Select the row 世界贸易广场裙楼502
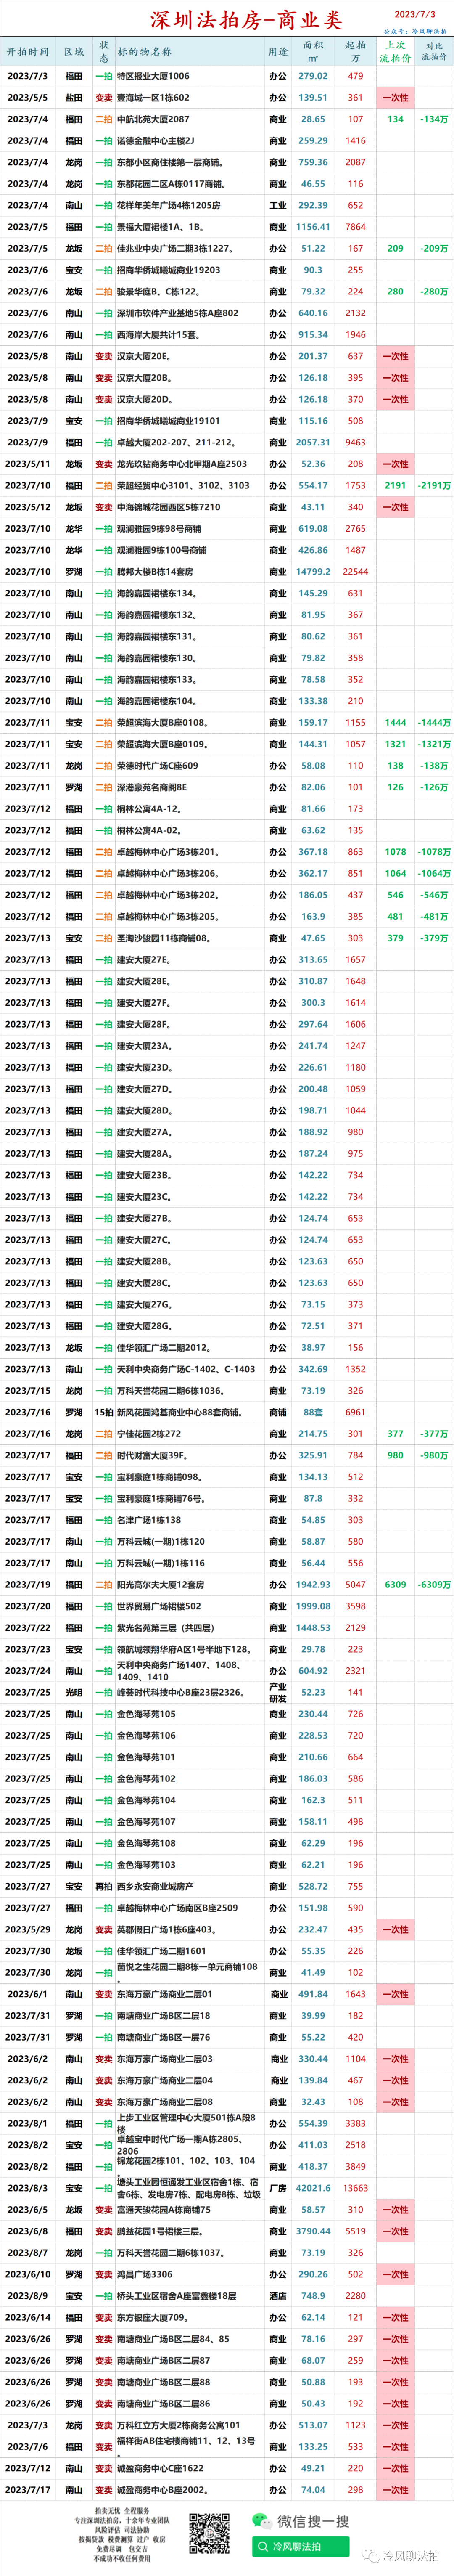This screenshot has height=2576, width=454. pyautogui.click(x=227, y=1607)
